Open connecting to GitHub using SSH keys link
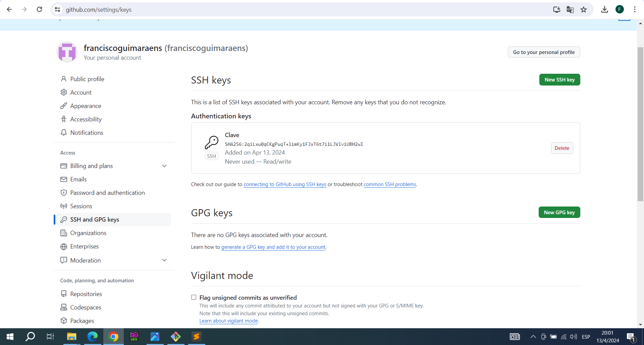 click(285, 184)
